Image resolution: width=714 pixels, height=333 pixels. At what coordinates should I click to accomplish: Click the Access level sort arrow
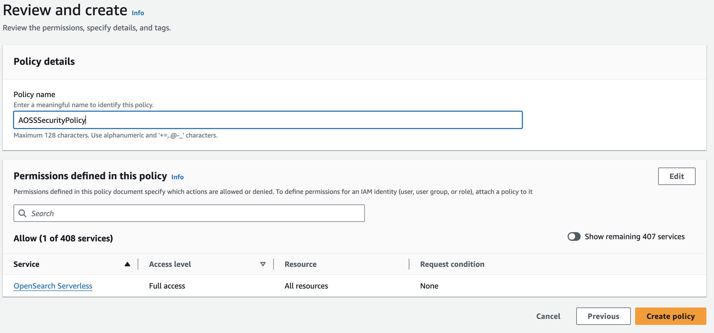click(263, 264)
